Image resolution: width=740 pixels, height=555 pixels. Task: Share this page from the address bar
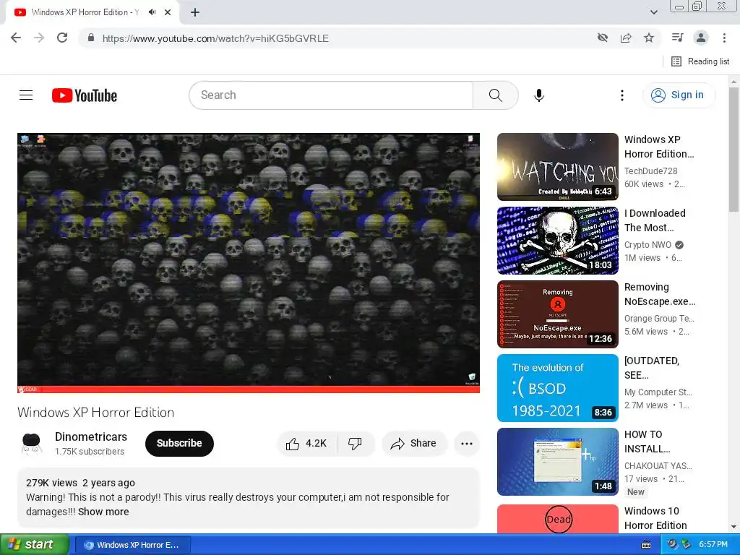tap(626, 38)
